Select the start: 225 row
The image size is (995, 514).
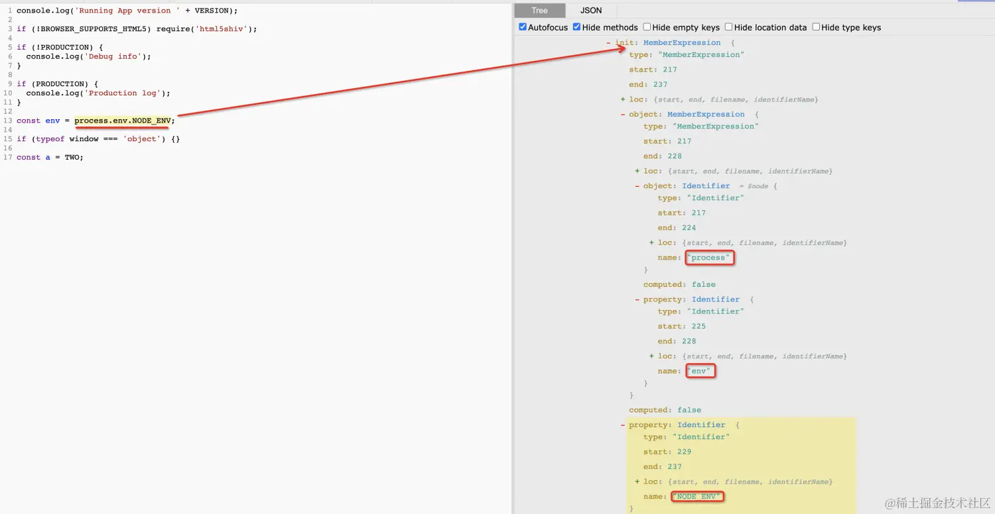682,326
